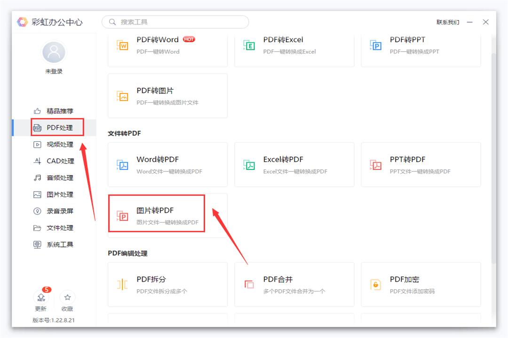Select the PDF拆分 split tool icon
The image size is (508, 338).
[x=123, y=284]
